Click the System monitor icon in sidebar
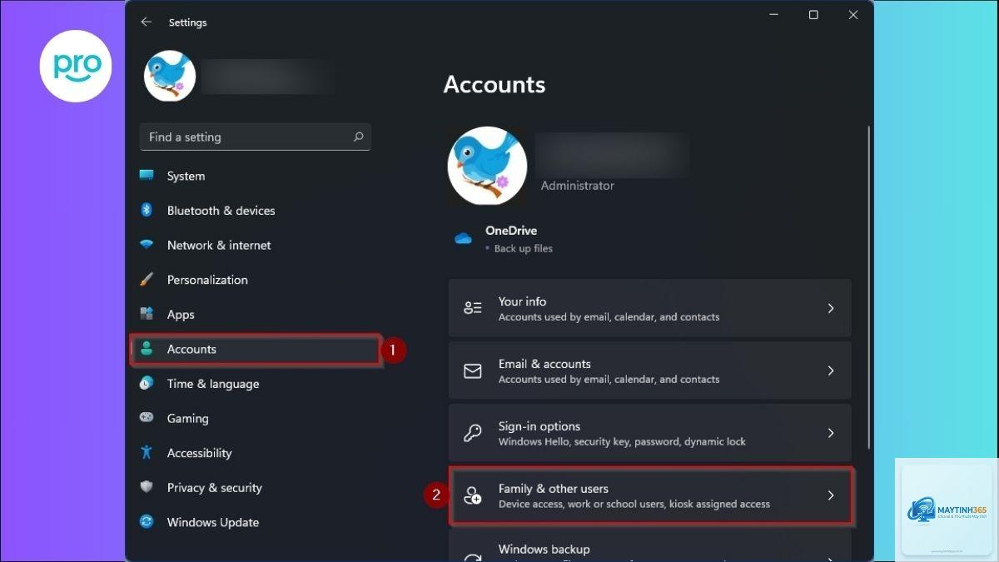Image resolution: width=999 pixels, height=562 pixels. click(x=147, y=176)
